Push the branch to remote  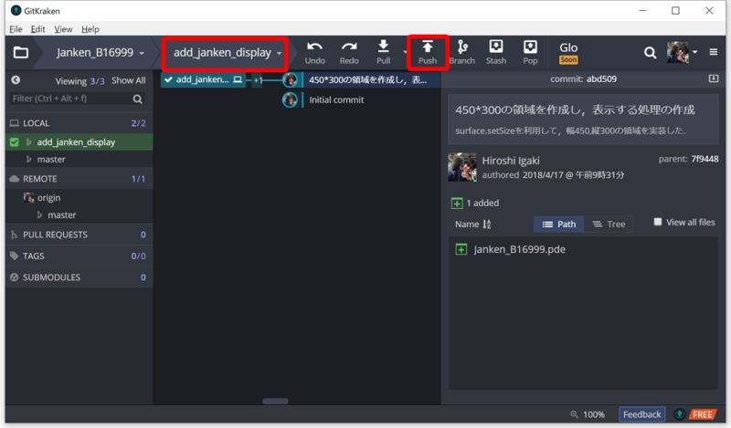pos(428,53)
